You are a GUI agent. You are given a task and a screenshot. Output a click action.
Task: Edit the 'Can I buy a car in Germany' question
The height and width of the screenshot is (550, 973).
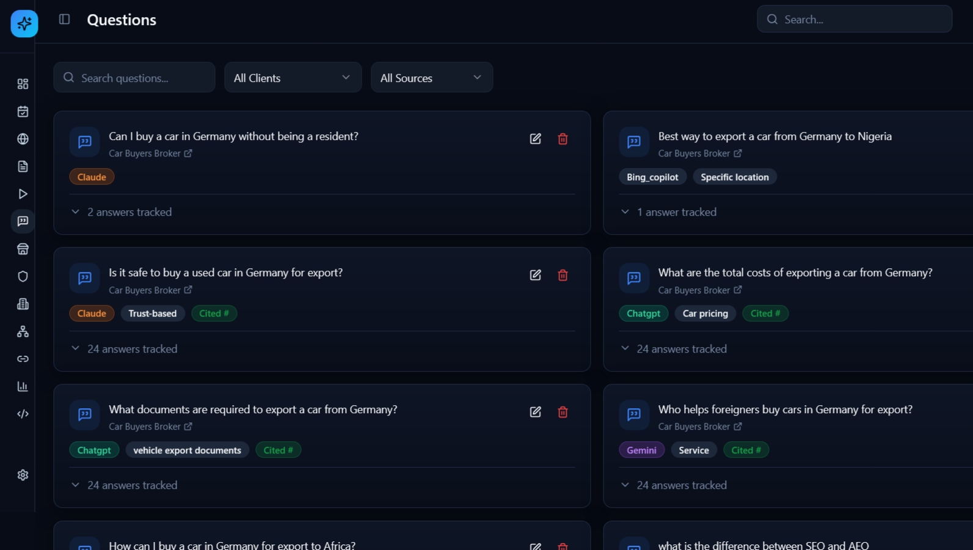click(x=536, y=139)
